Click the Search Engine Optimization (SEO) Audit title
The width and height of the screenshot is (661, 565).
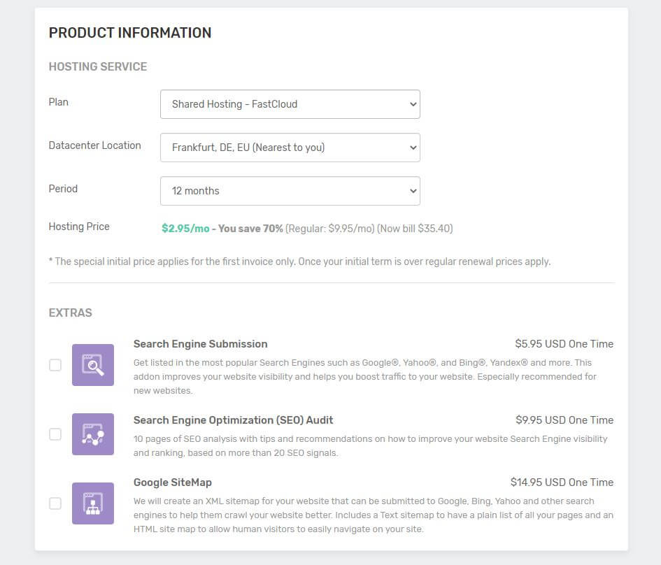[233, 420]
